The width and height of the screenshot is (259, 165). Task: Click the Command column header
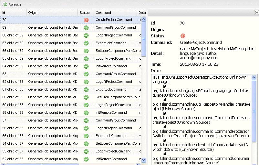coord(115,13)
